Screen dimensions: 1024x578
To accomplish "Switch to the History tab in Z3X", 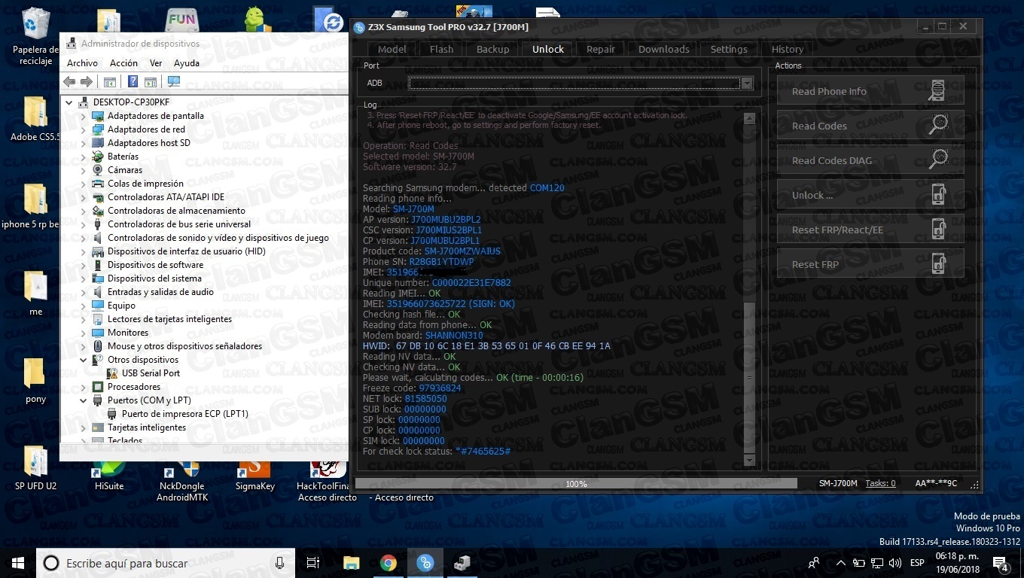I will (x=787, y=49).
